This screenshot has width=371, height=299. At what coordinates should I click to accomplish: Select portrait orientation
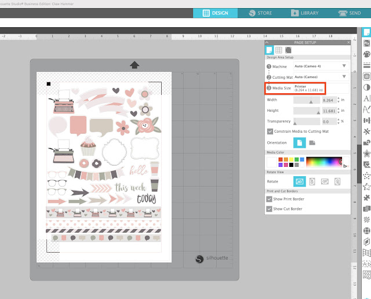pyautogui.click(x=300, y=143)
